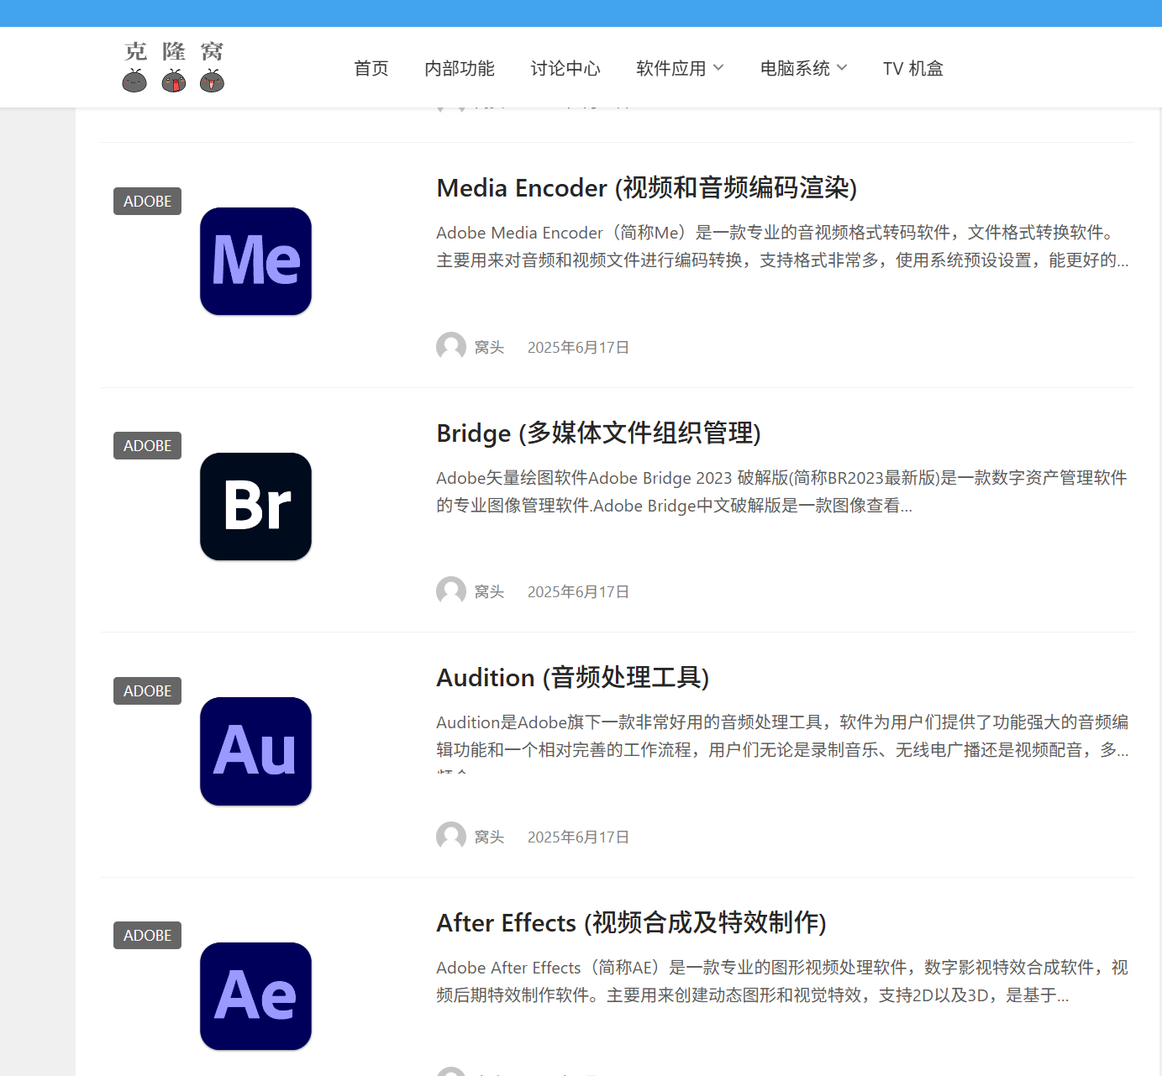Viewport: 1162px width, 1076px height.
Task: Click the 克隆窝 site logo
Action: pyautogui.click(x=174, y=67)
